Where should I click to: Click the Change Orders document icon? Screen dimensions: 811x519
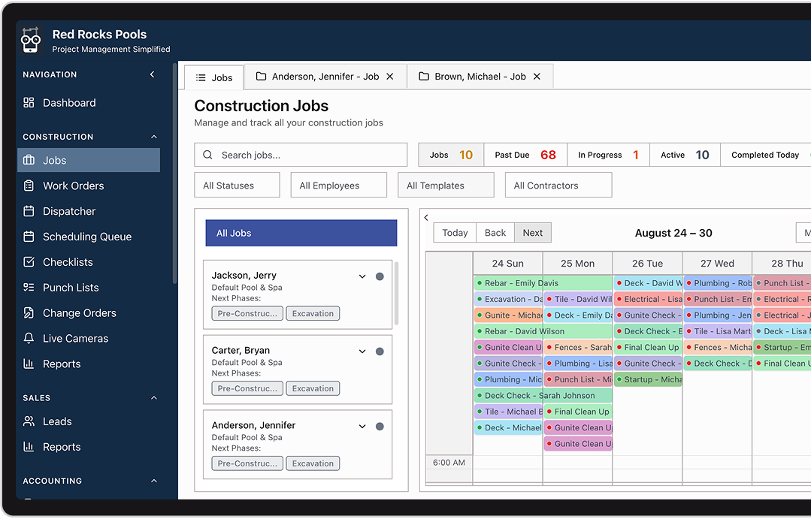point(29,313)
